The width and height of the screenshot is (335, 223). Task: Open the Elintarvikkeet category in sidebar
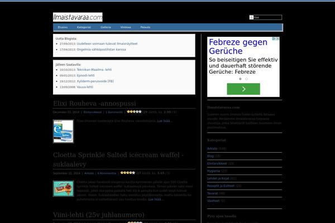click(217, 163)
